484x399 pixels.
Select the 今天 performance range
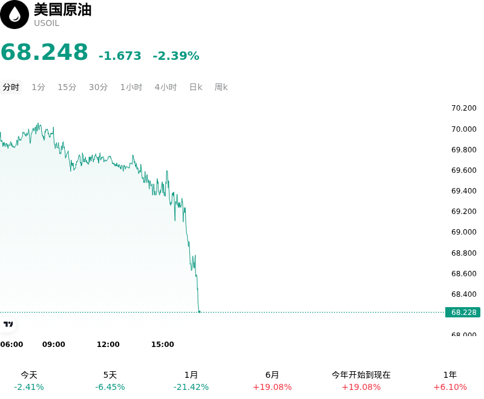point(29,381)
